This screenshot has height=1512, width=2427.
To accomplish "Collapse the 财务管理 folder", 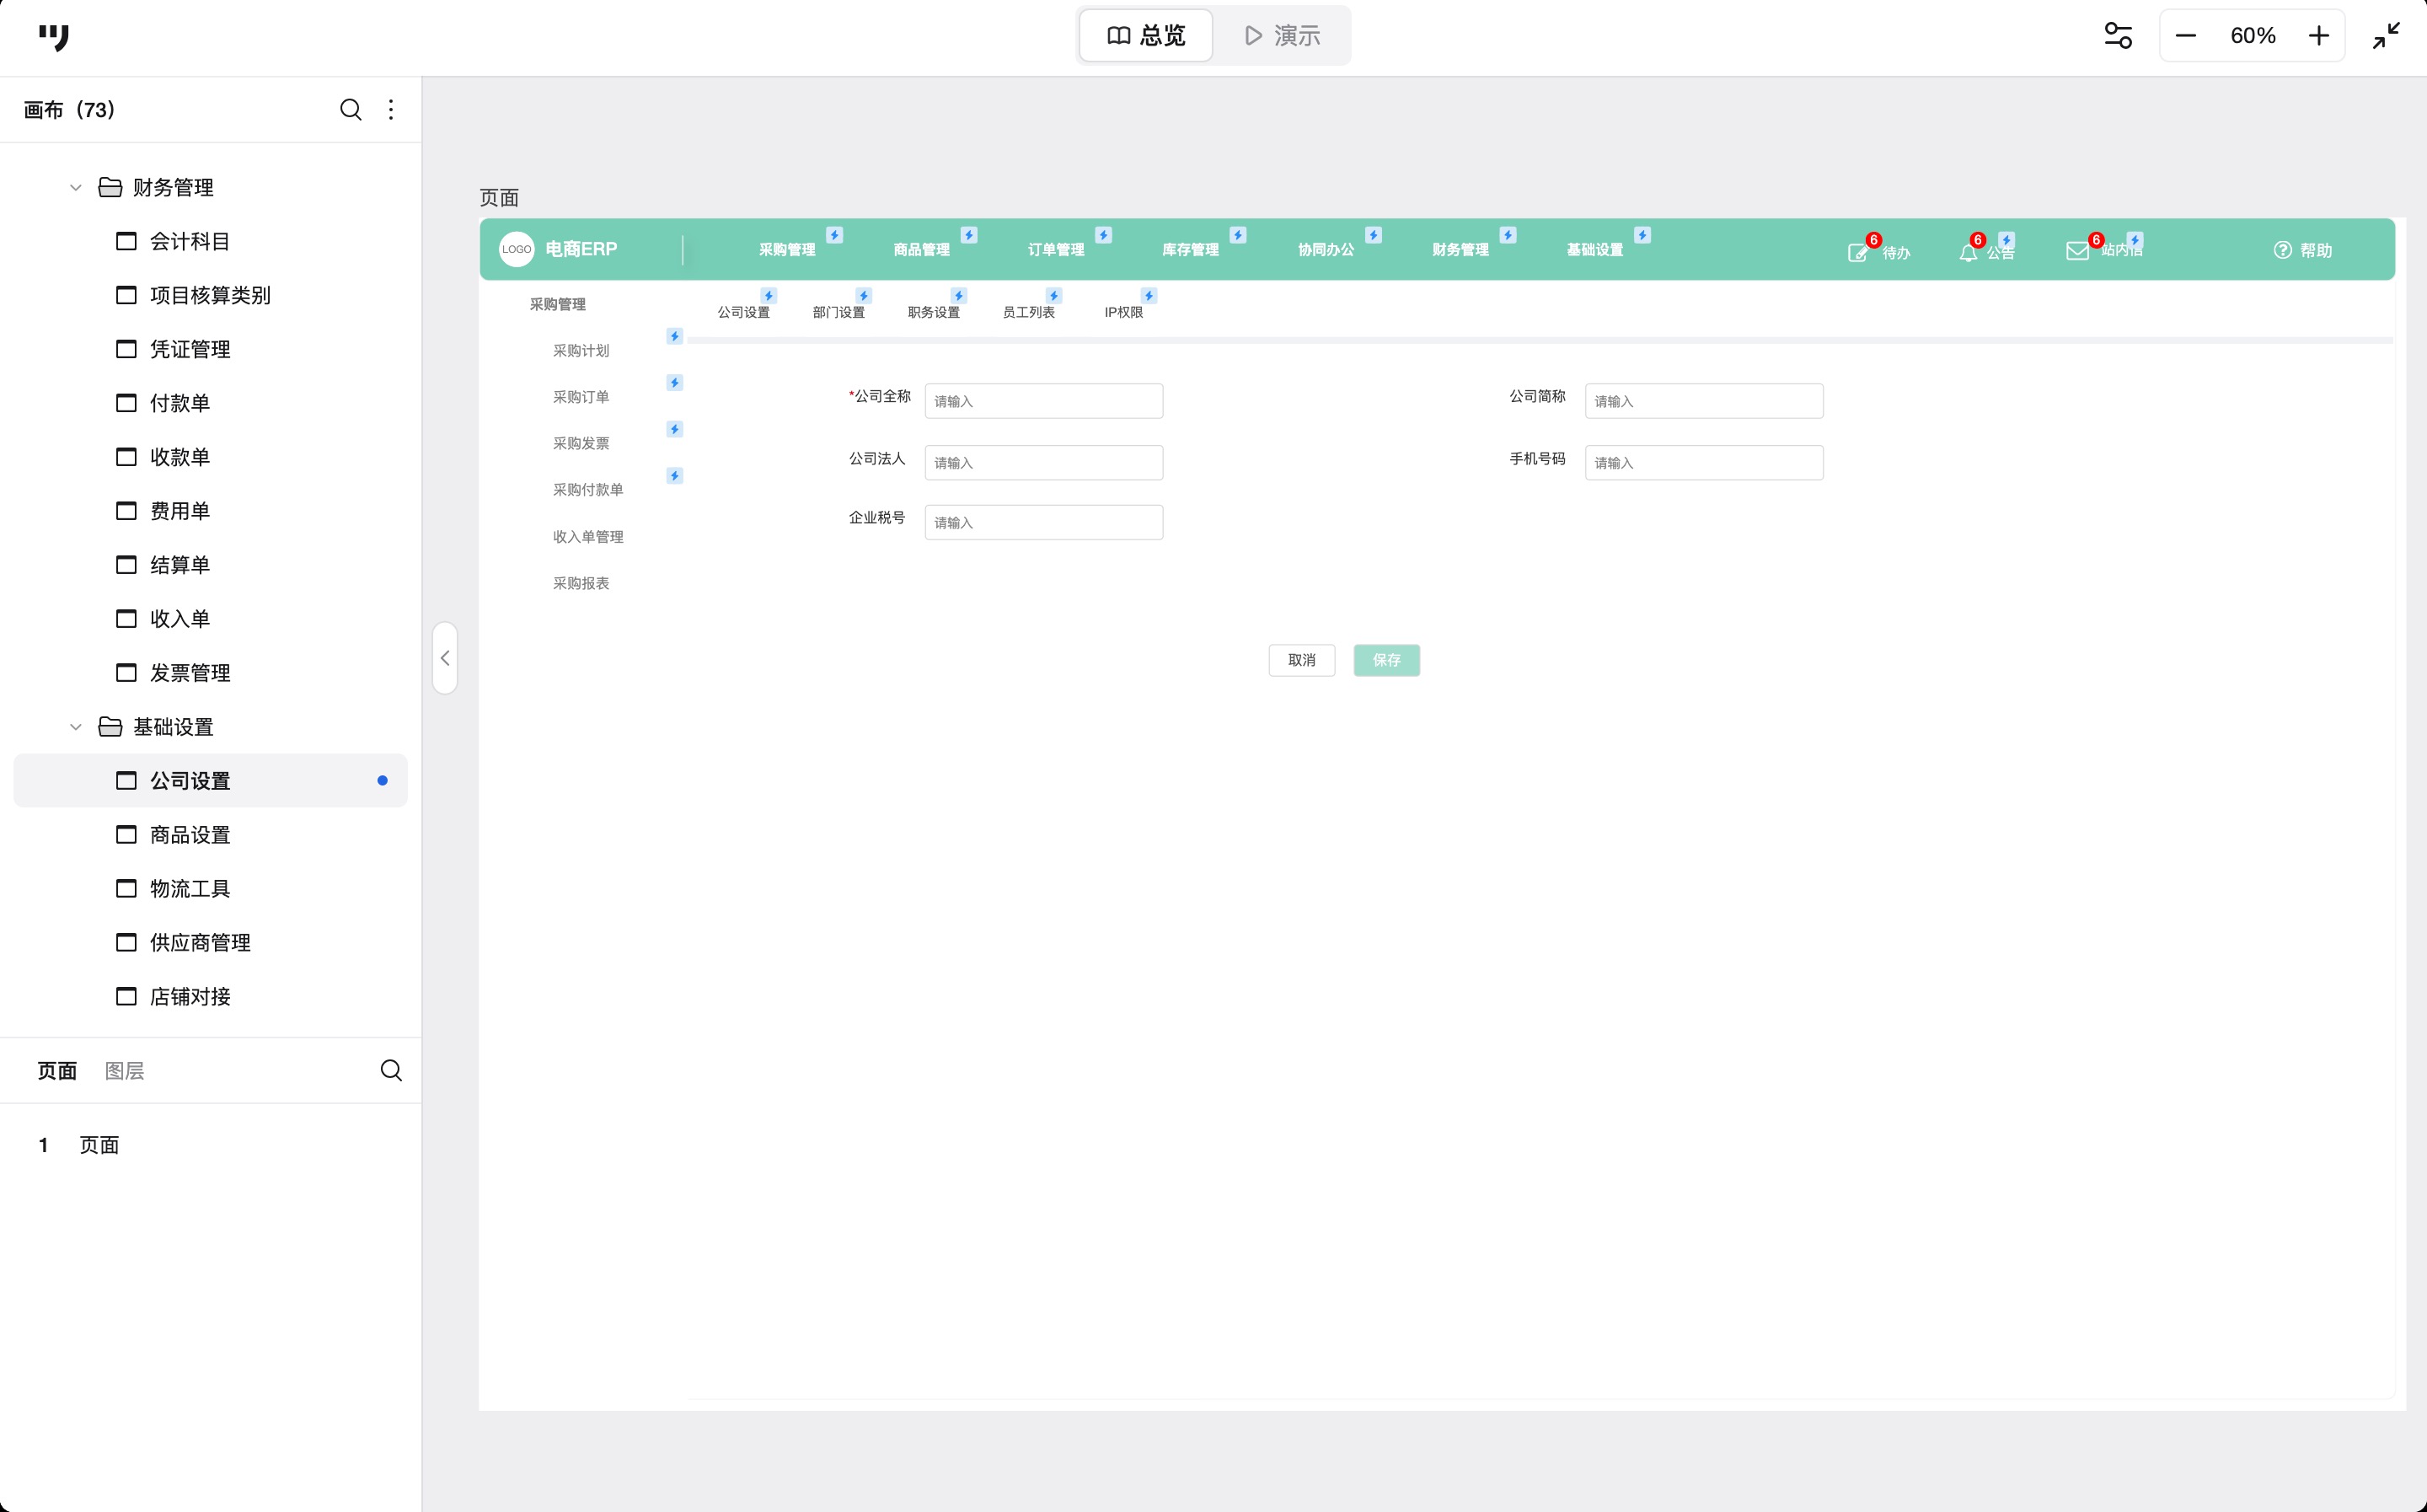I will (x=76, y=187).
